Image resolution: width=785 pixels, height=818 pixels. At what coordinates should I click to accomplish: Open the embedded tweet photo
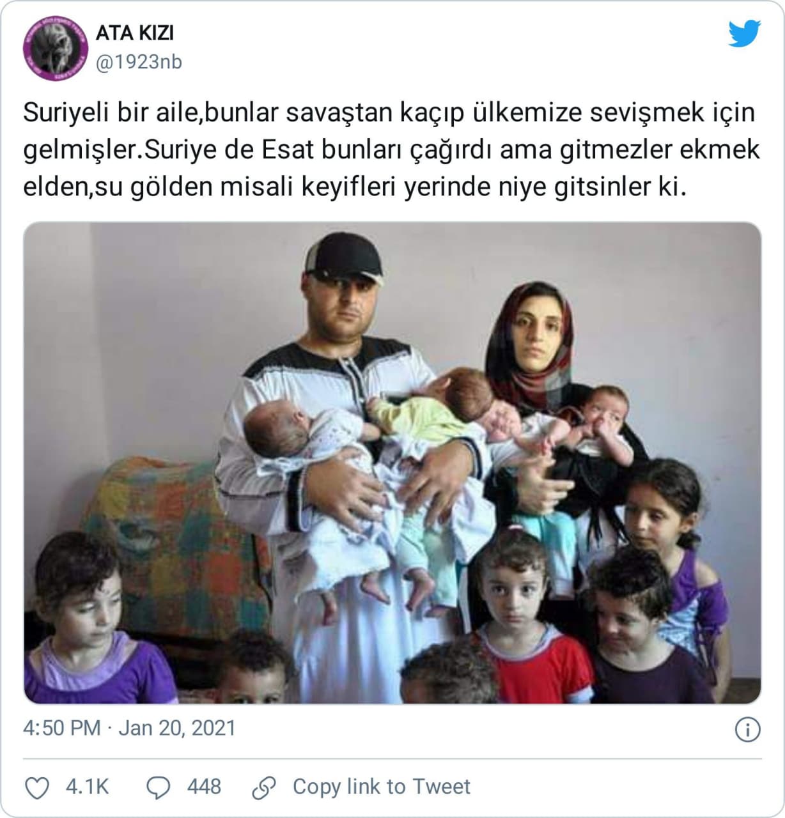[392, 463]
